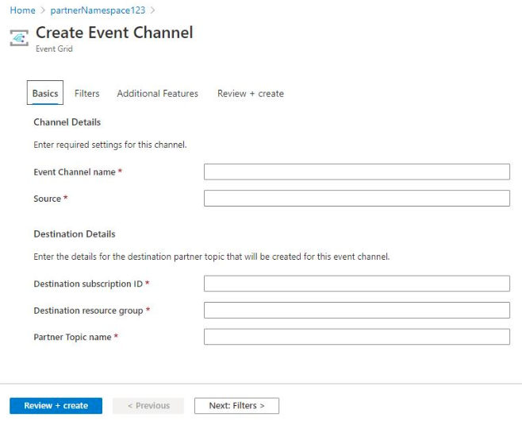
Task: Switch to Review + create tab
Action: click(251, 94)
